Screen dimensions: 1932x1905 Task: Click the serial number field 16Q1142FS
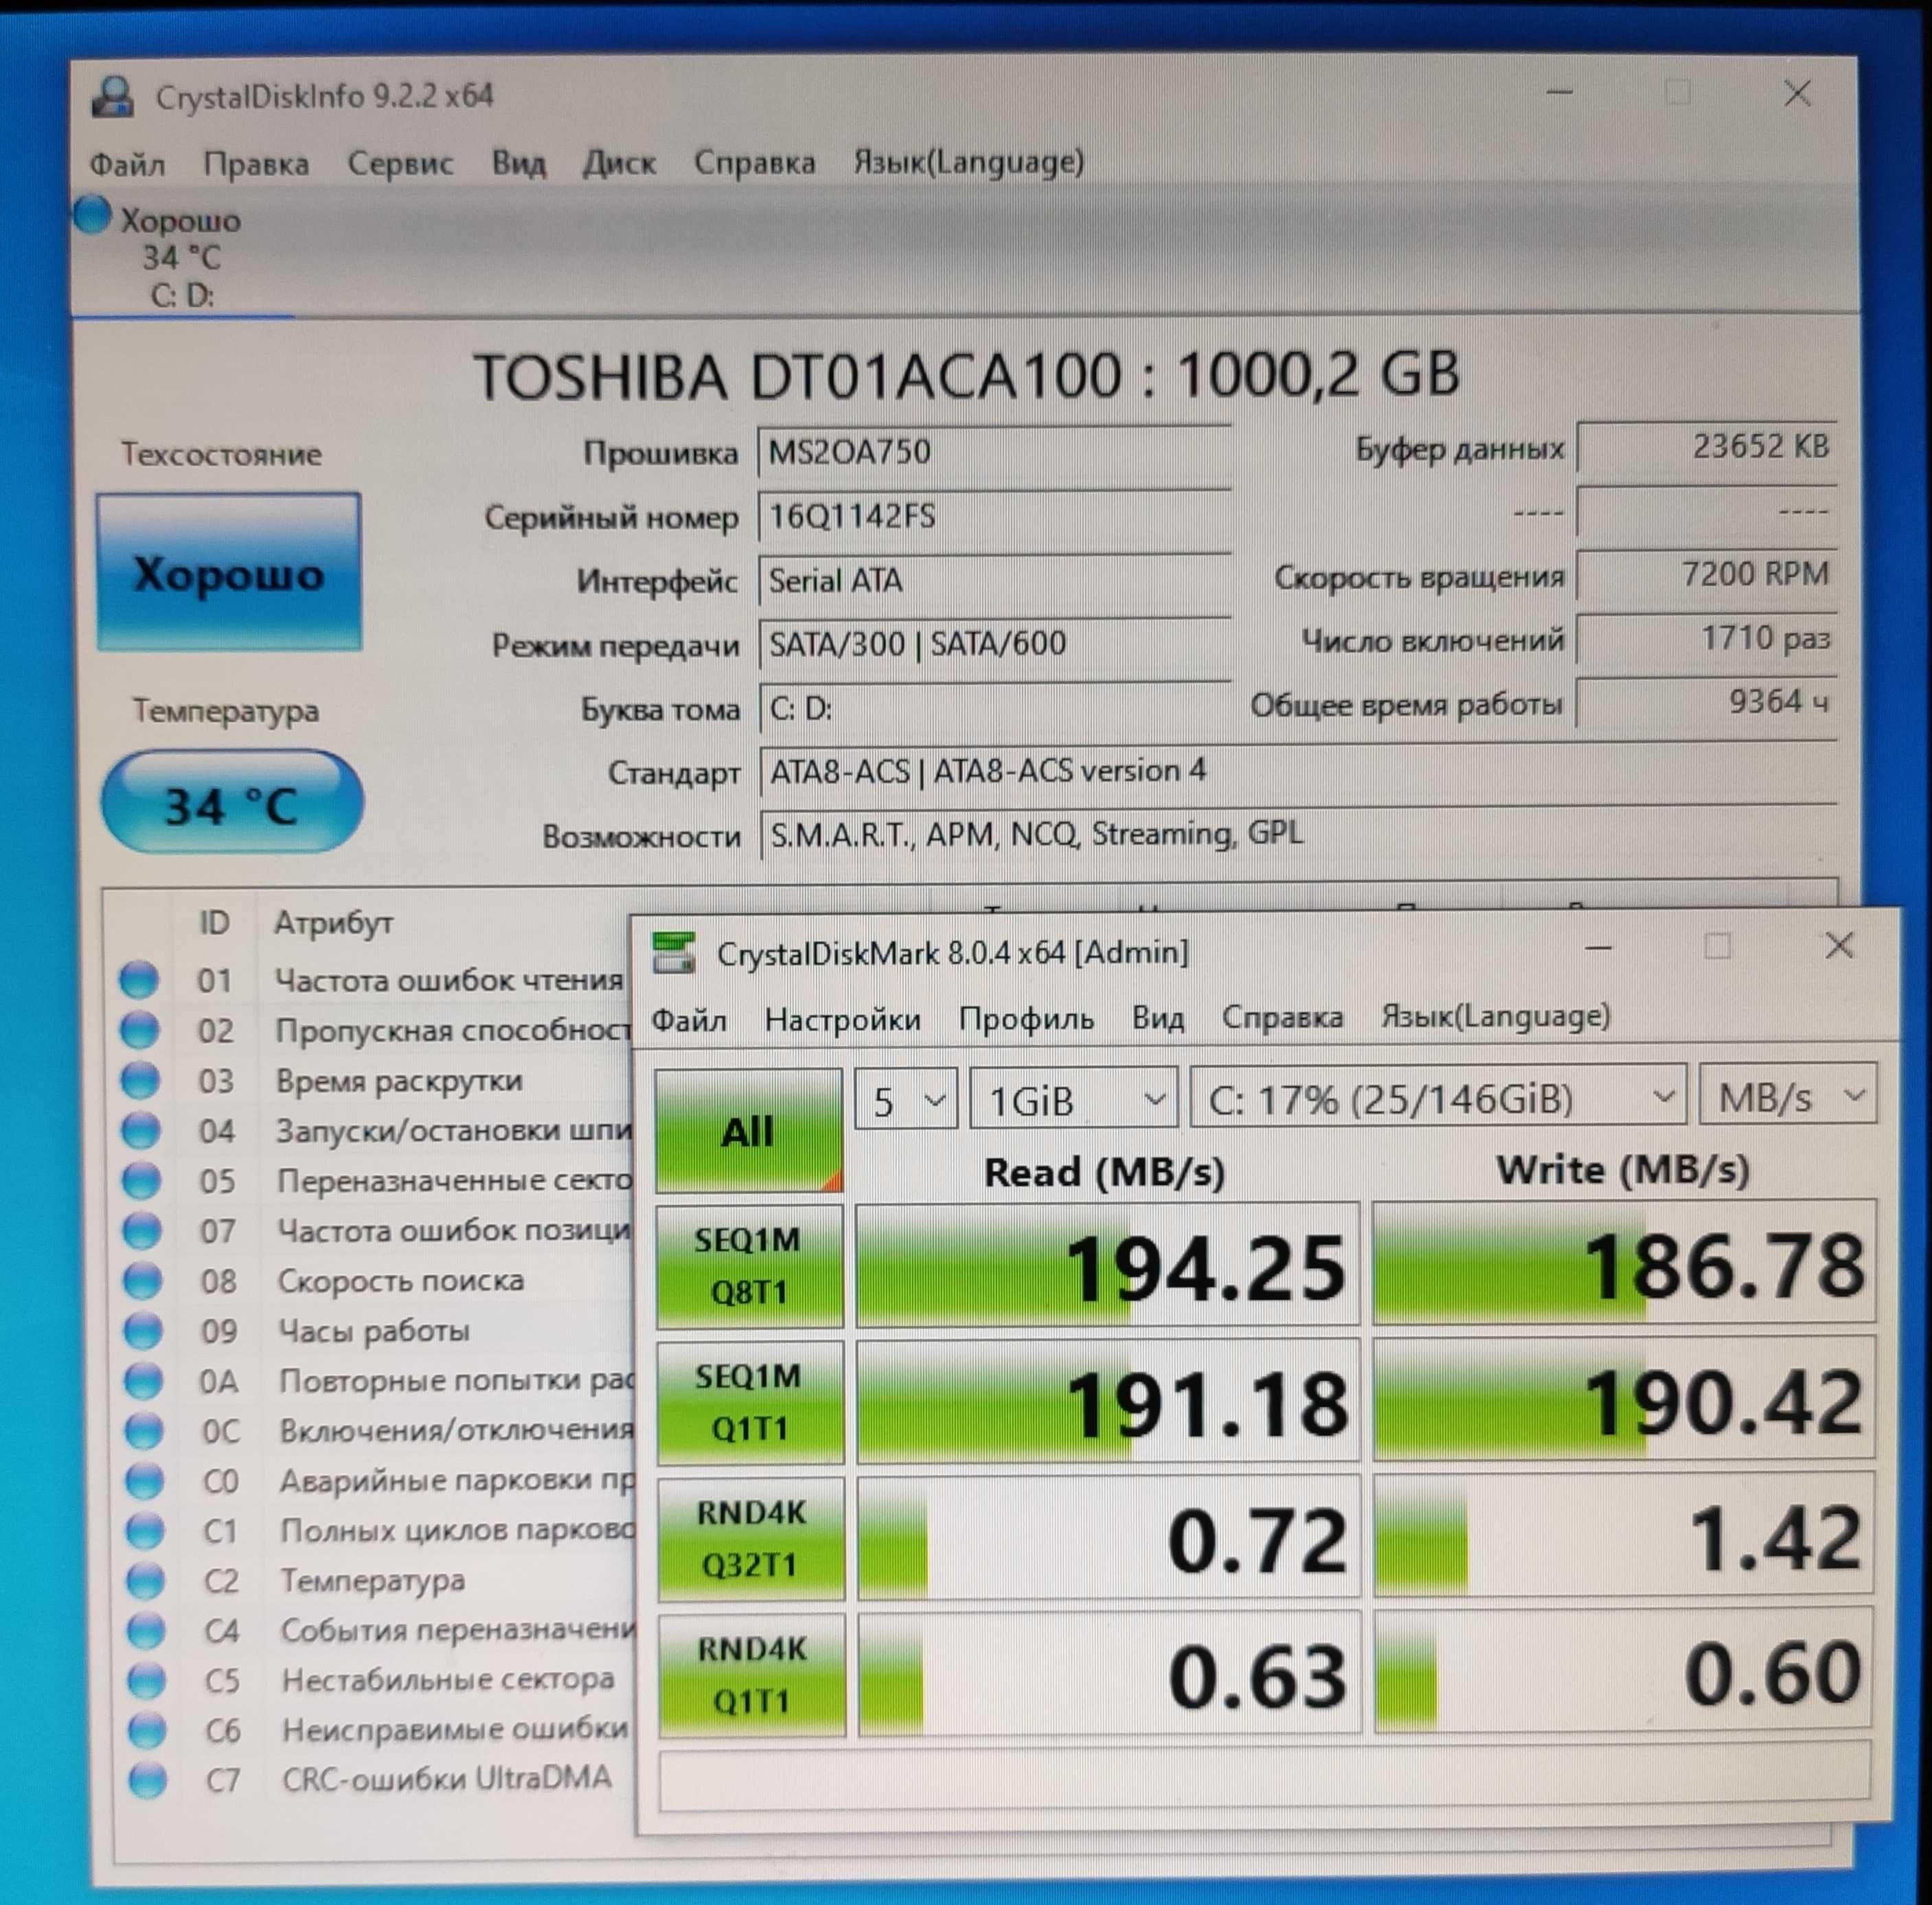(994, 516)
